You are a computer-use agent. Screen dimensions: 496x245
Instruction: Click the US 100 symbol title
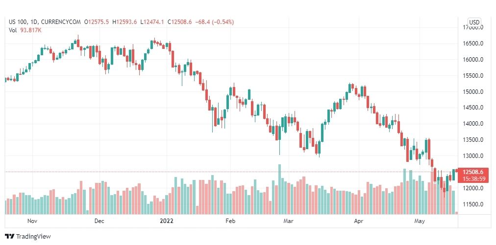pyautogui.click(x=18, y=22)
